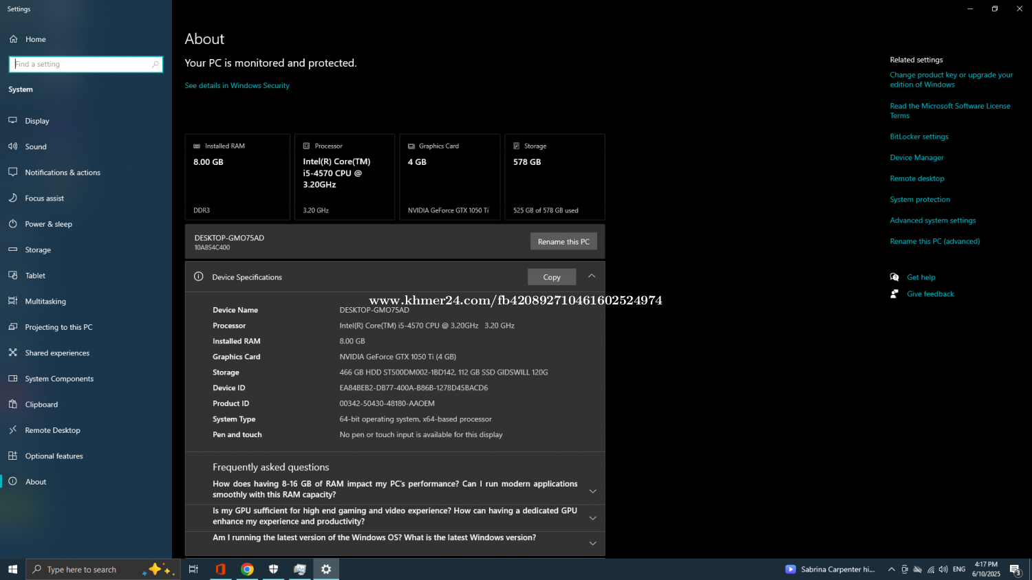Click the Get help icon

(x=894, y=277)
